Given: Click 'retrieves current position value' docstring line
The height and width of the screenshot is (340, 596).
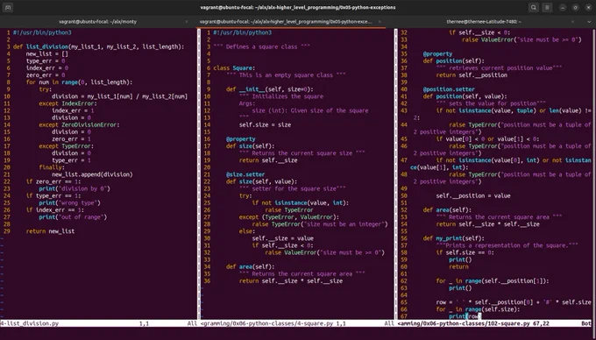Looking at the screenshot, I should tap(499, 68).
